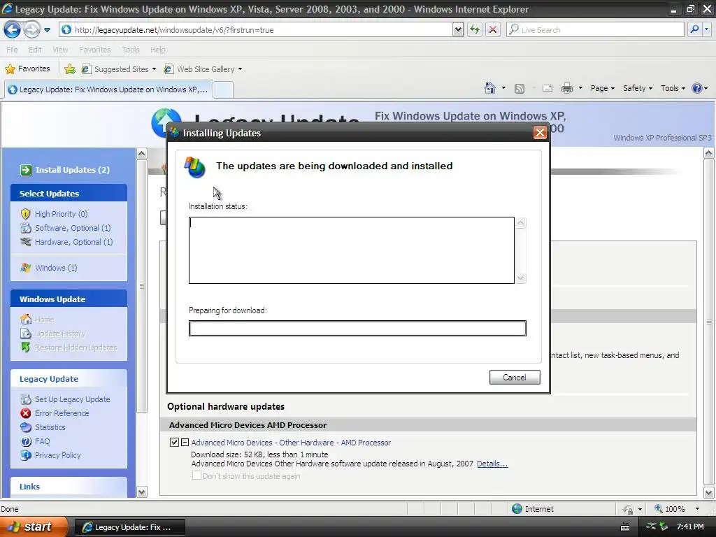Click the Privacy Policy info icon
716x537 pixels.
tap(26, 455)
